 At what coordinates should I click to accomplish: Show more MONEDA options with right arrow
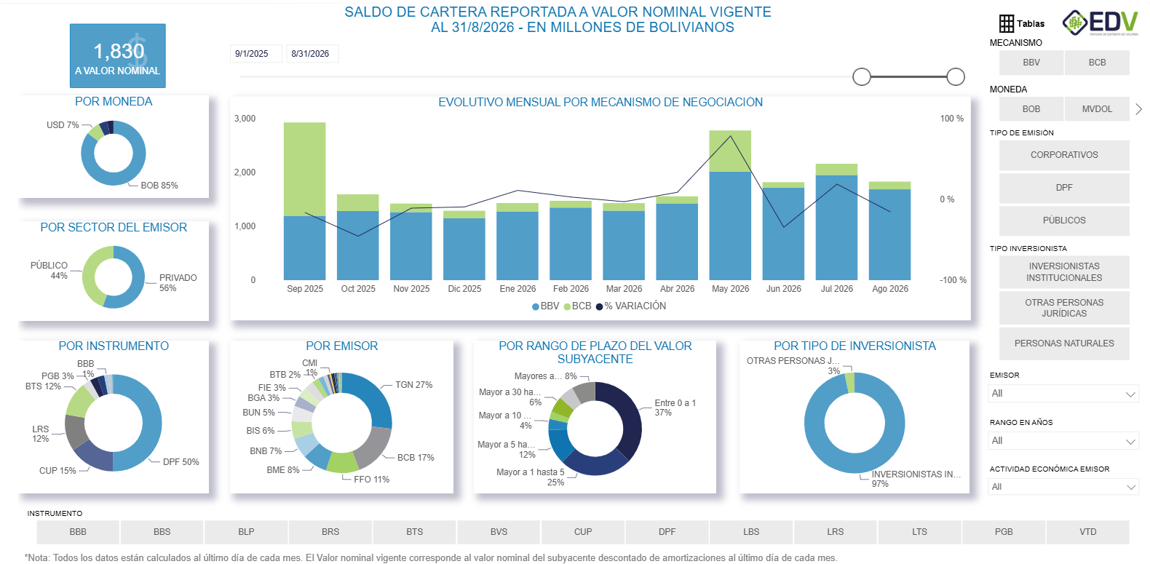1138,109
